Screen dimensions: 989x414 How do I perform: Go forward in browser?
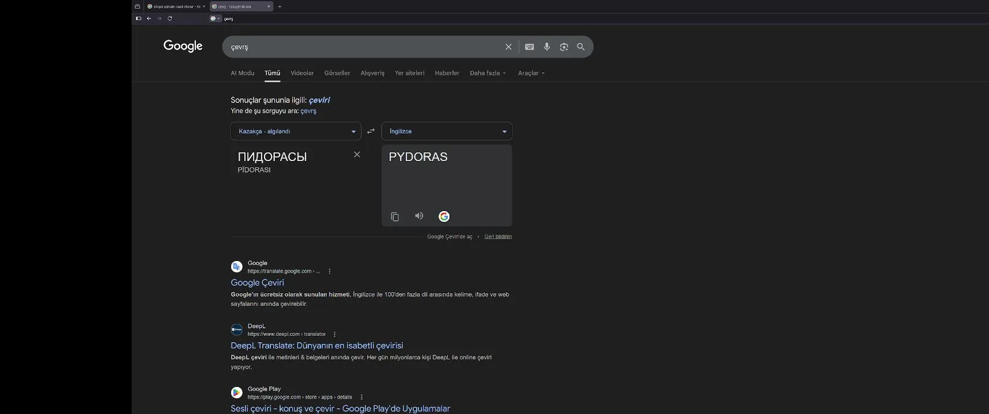159,18
